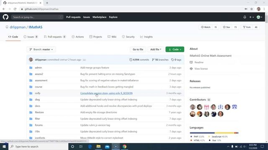Open GitHub home via Octocat logo

click(x=5, y=17)
